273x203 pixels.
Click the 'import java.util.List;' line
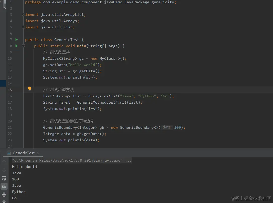click(50, 27)
